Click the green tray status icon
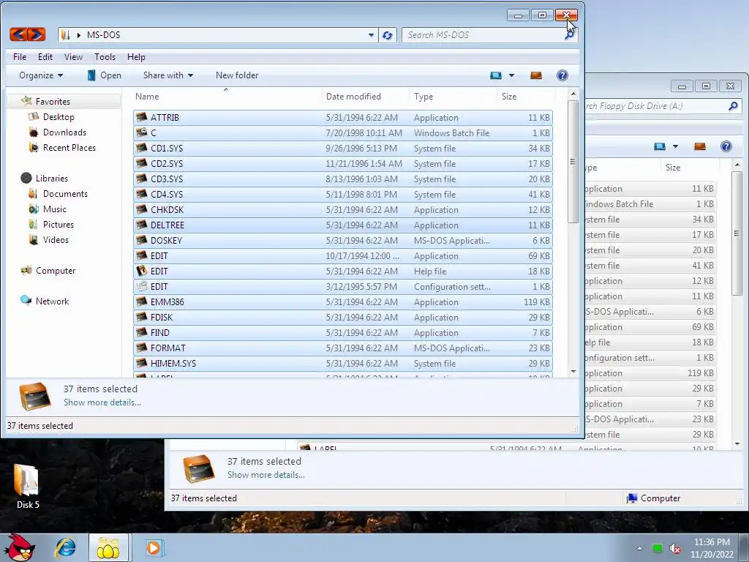749x562 pixels. tap(658, 549)
